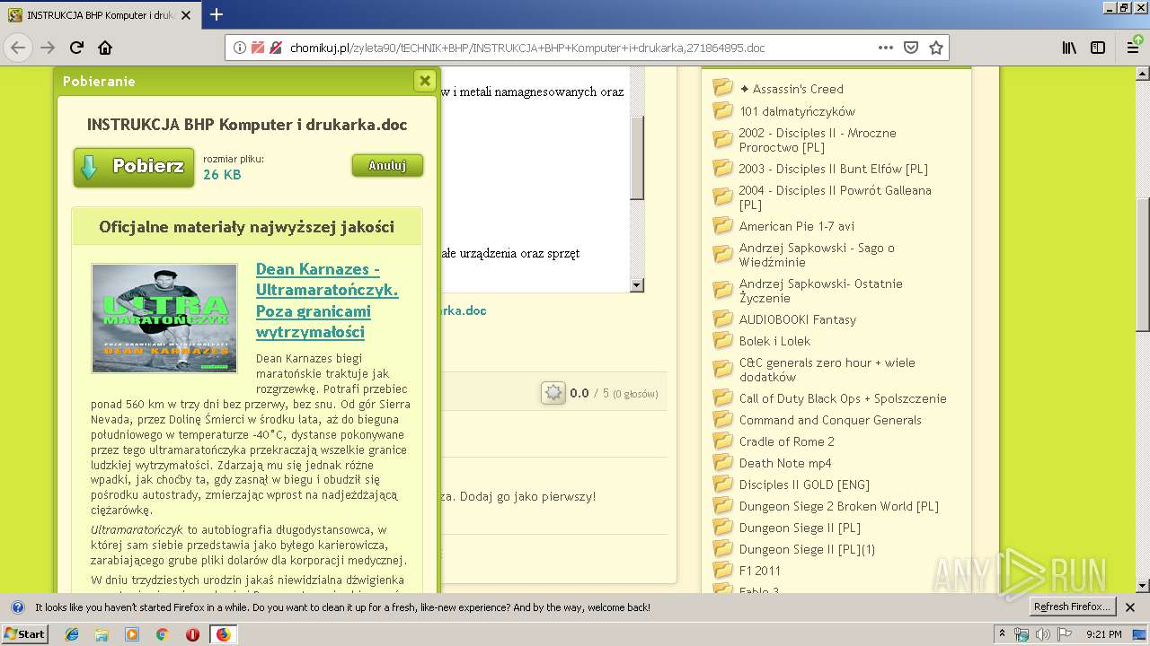Toggle Firefox sidebar icon

point(1098,48)
